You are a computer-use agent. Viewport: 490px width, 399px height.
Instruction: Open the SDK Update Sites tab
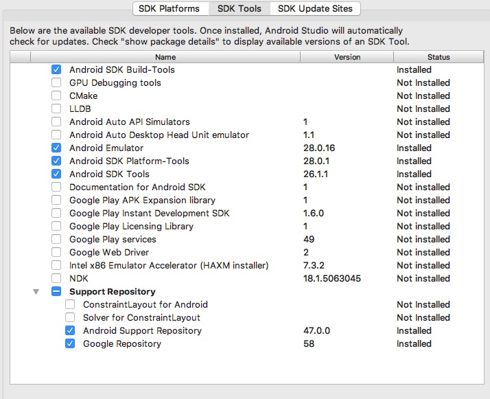coord(315,8)
